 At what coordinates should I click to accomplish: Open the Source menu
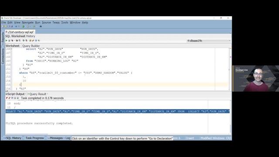(46, 22)
